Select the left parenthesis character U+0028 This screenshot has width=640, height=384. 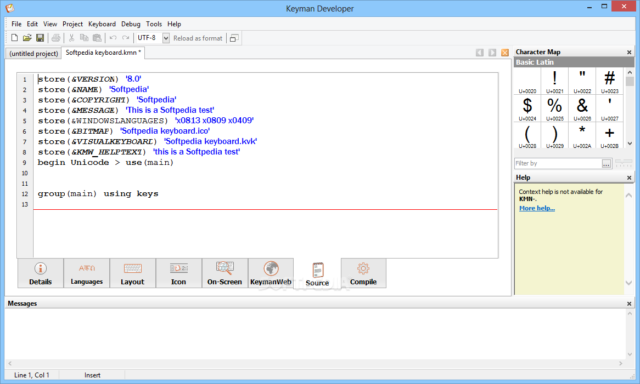click(527, 136)
